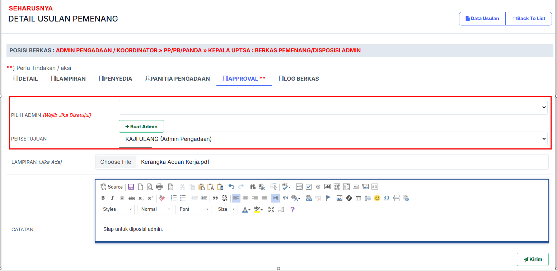The height and width of the screenshot is (271, 557).
Task: Maximize the editor with the expand icon
Action: tap(271, 209)
